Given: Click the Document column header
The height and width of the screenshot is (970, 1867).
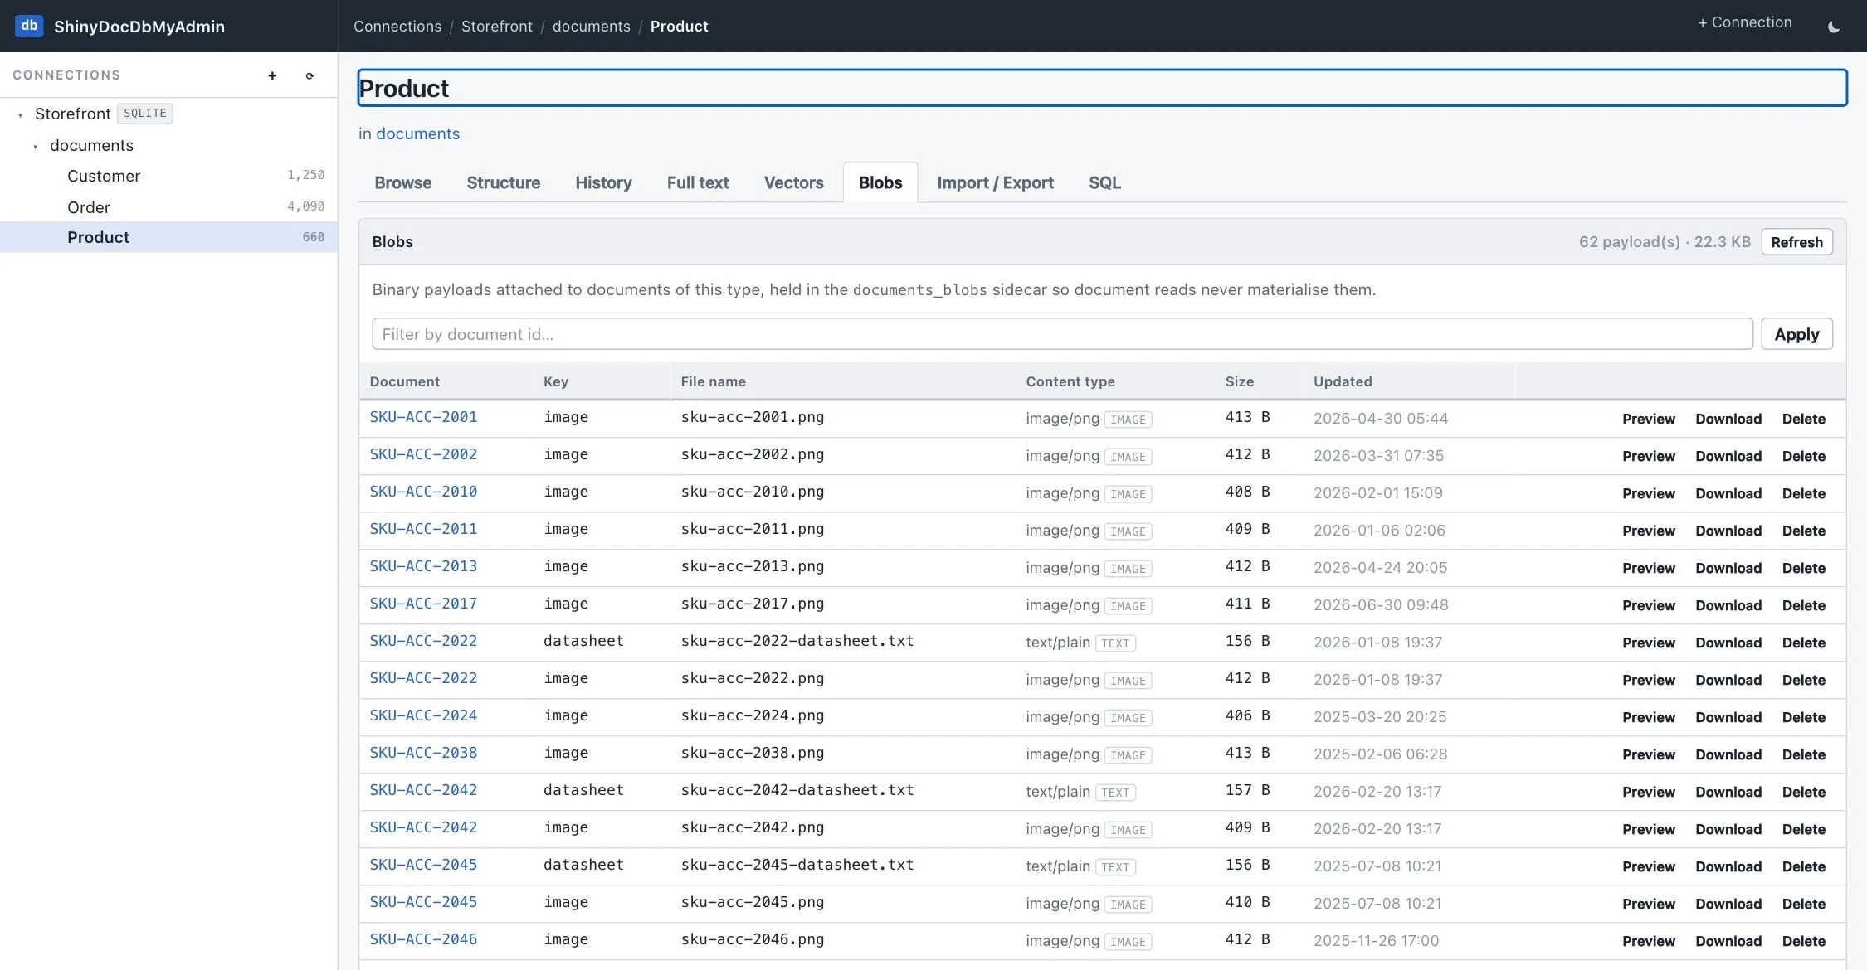Looking at the screenshot, I should tap(404, 381).
